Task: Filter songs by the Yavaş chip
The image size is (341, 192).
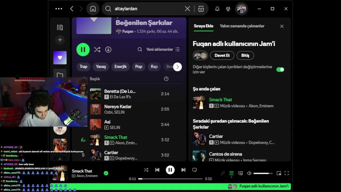Action: tap(101, 67)
